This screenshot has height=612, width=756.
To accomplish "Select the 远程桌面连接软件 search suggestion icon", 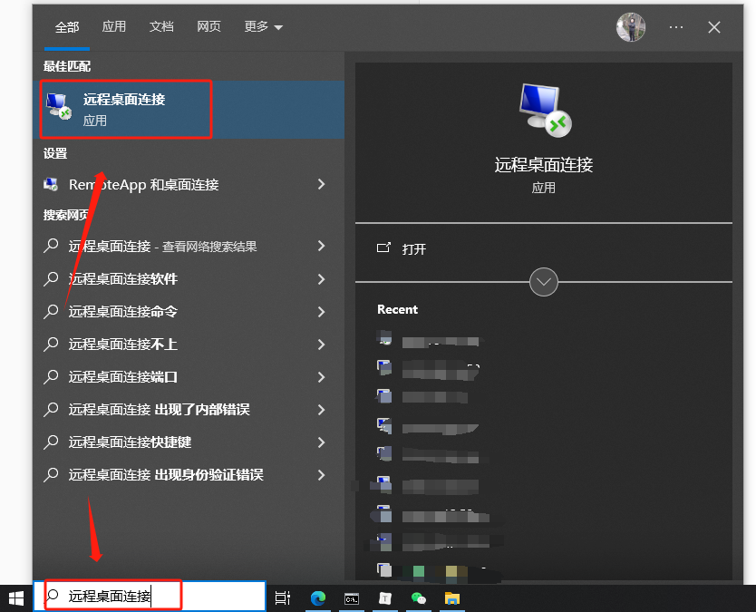I will pos(50,279).
